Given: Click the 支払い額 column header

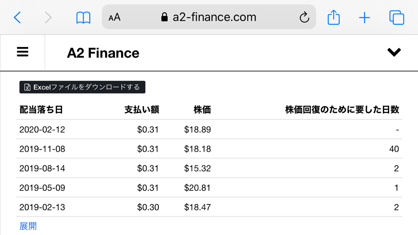Looking at the screenshot, I should 142,109.
